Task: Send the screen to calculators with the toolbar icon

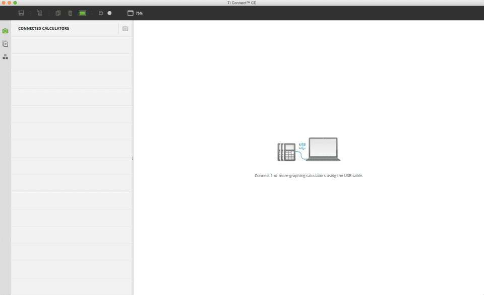Action: [39, 13]
